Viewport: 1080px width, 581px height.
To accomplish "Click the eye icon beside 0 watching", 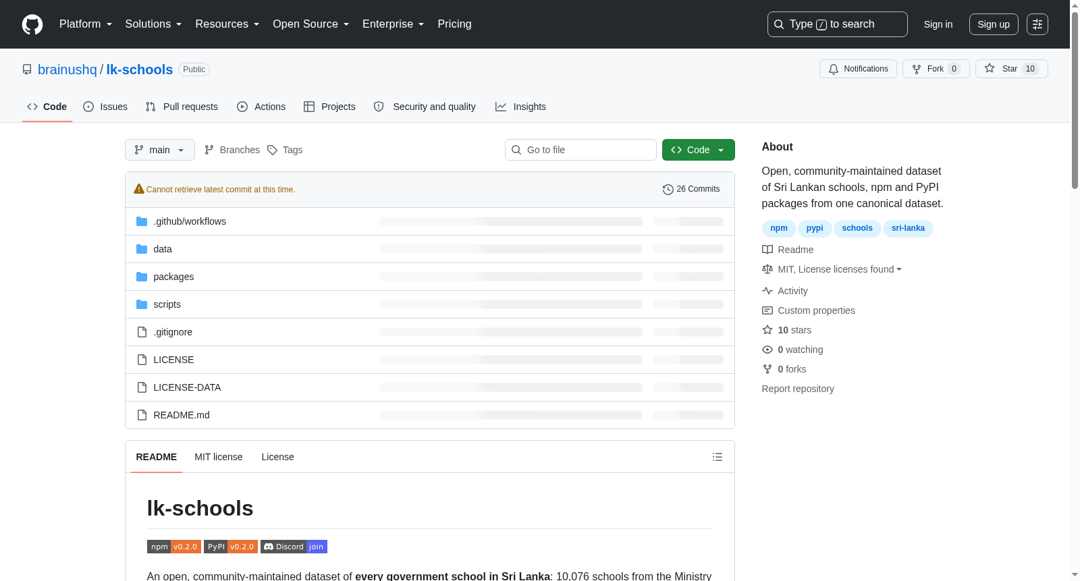I will [767, 350].
